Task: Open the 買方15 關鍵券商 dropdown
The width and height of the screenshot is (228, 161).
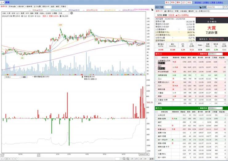Action: point(215,54)
